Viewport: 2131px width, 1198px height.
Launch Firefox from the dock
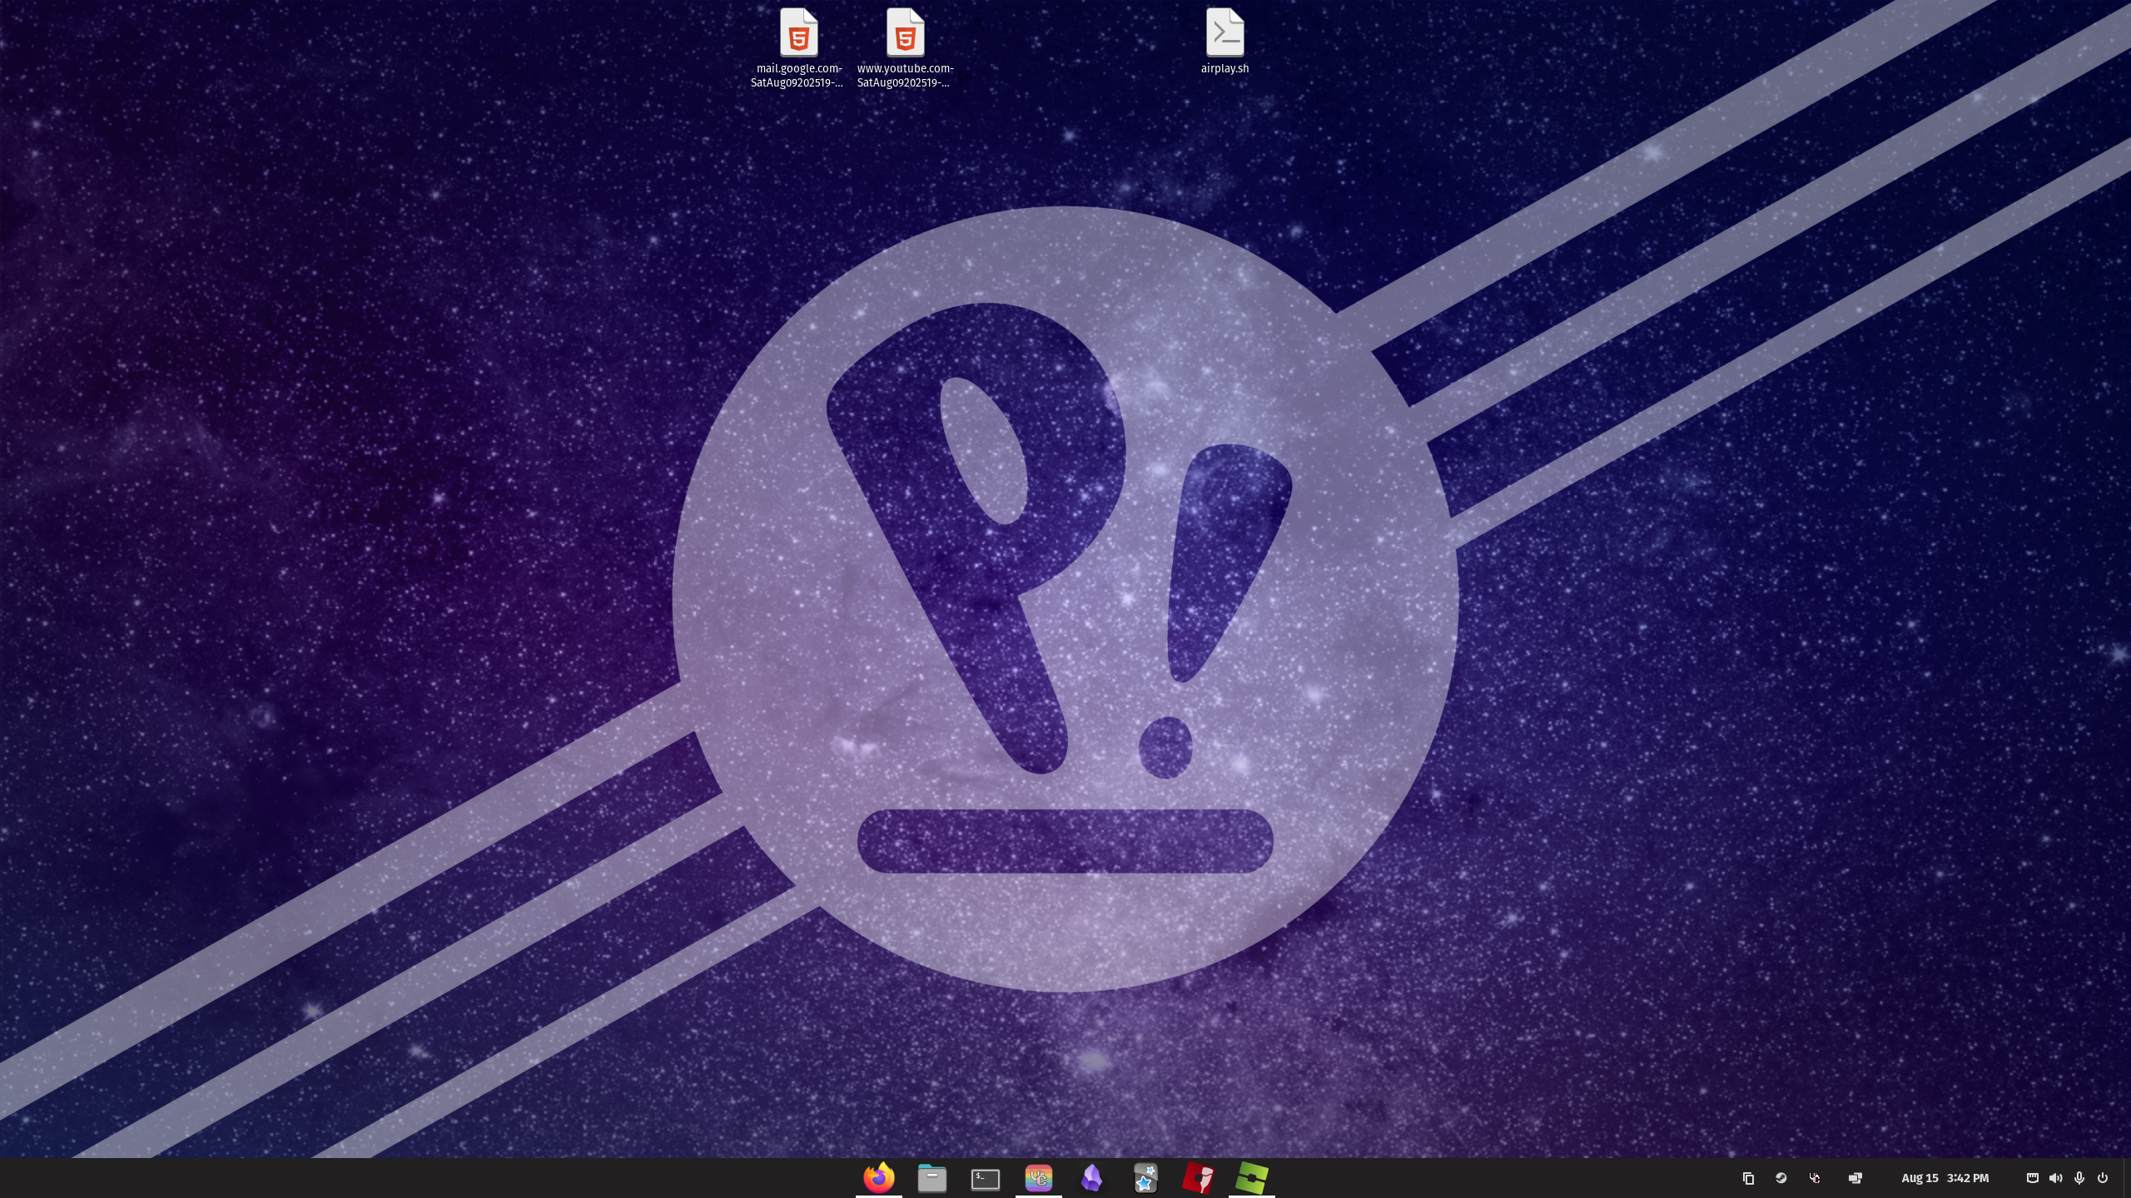click(878, 1178)
